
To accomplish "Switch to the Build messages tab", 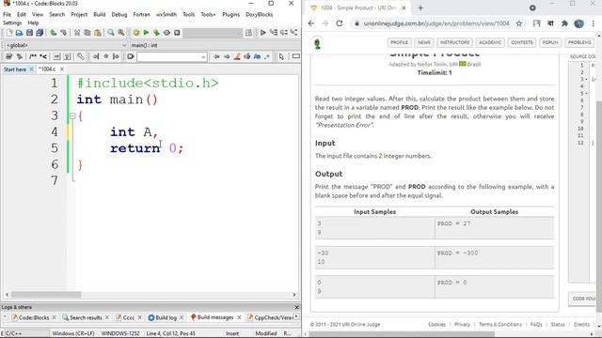I will (215, 317).
